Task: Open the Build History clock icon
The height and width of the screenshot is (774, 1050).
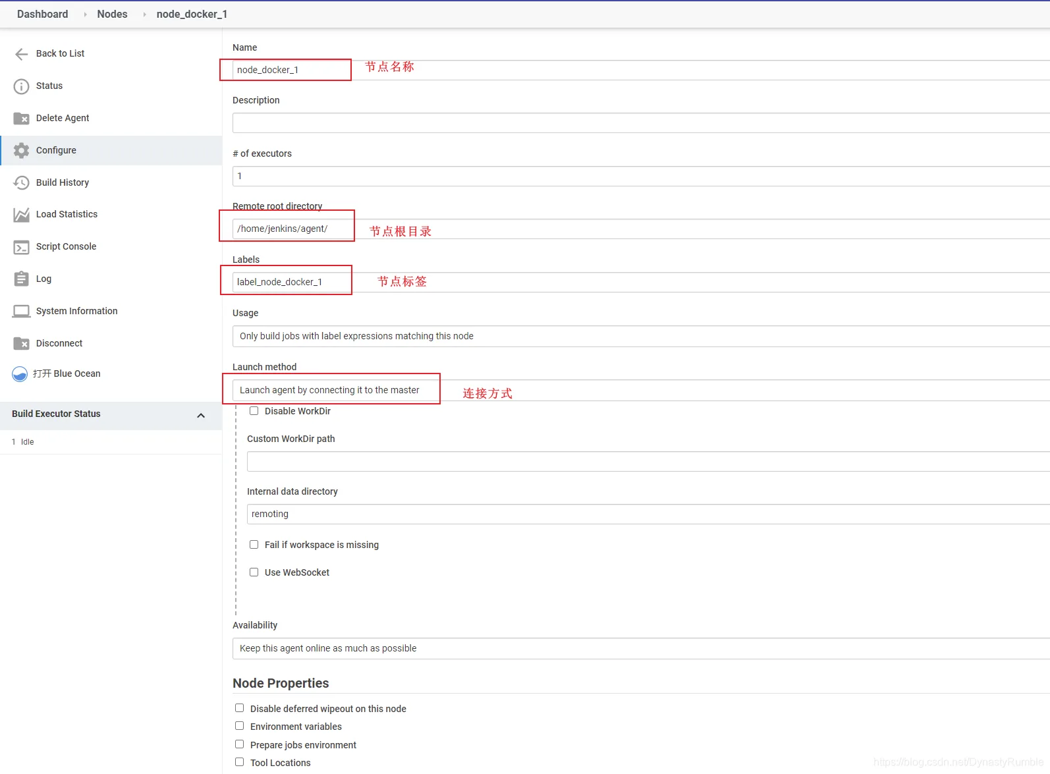Action: (21, 182)
